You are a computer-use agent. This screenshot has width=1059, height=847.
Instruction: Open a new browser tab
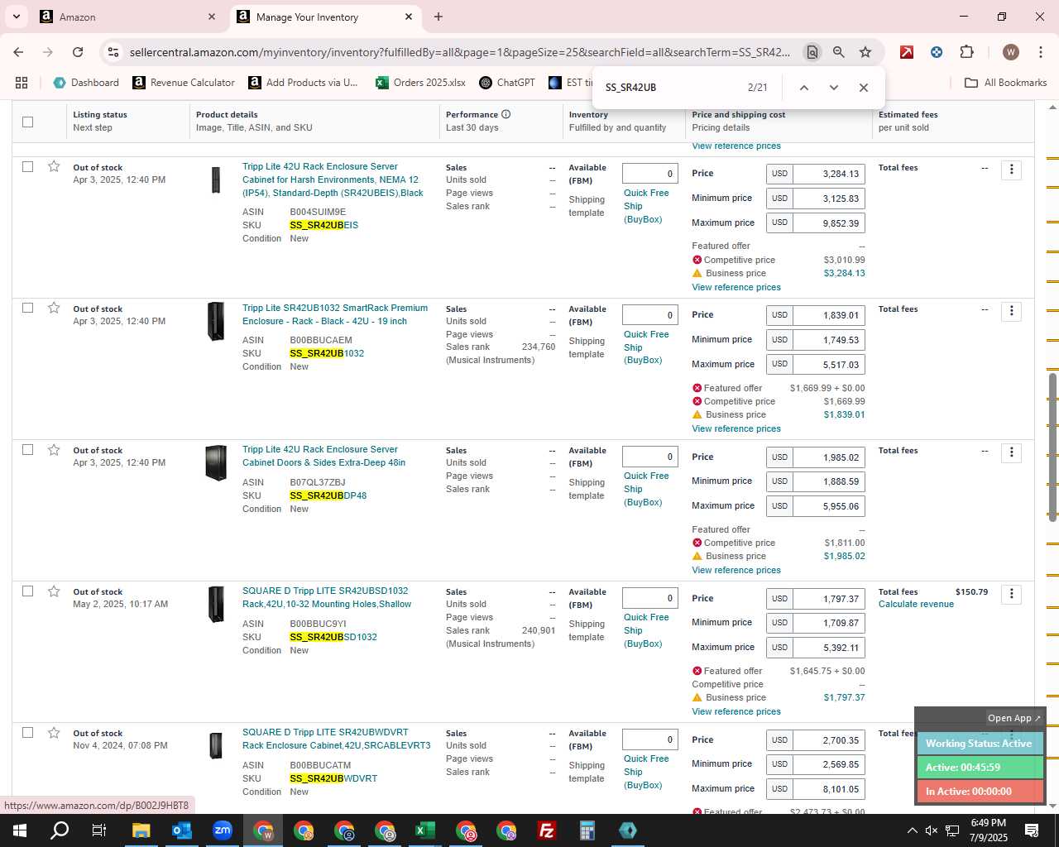[x=438, y=17]
